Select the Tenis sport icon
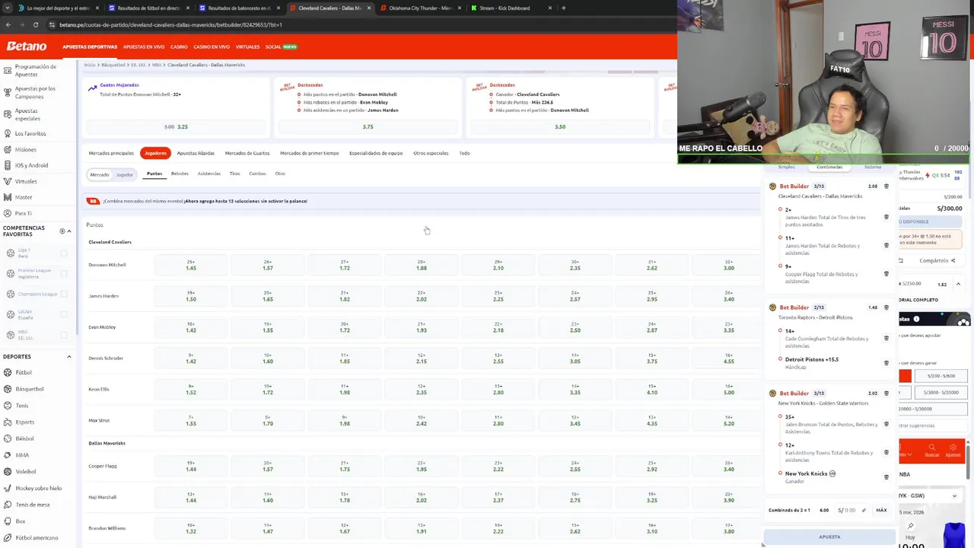The image size is (974, 548). (8, 406)
